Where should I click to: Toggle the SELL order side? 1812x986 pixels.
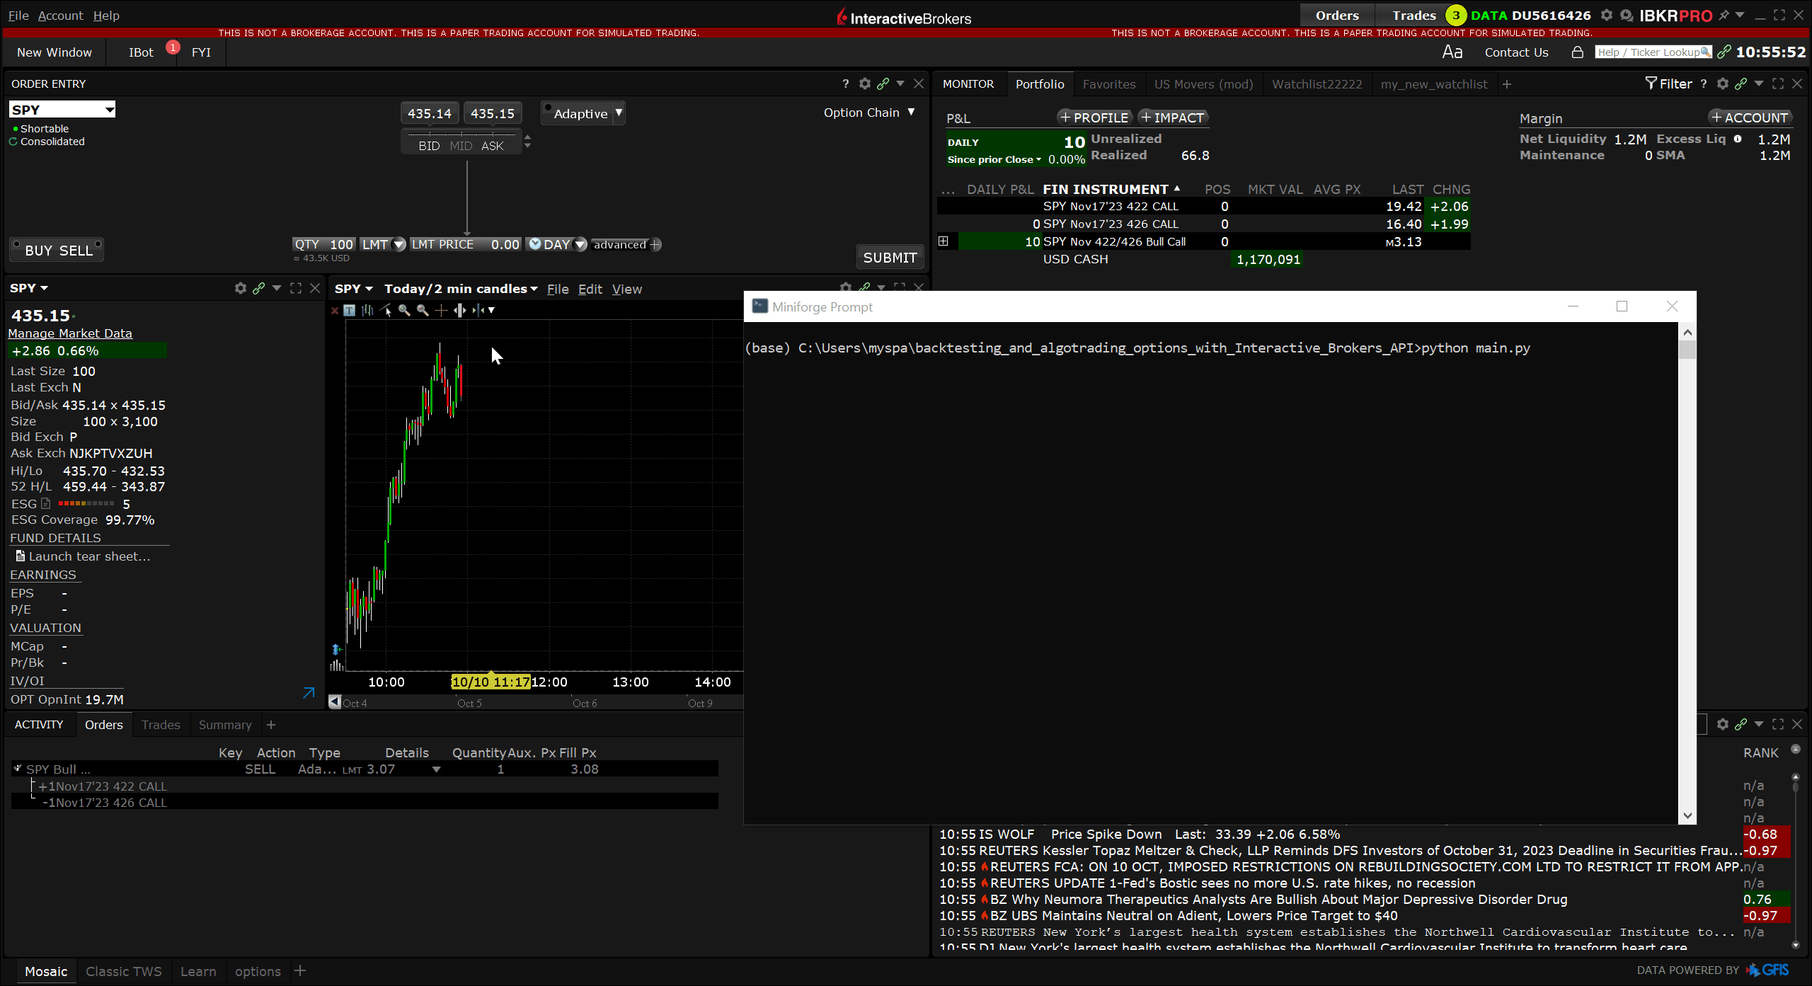pos(76,251)
